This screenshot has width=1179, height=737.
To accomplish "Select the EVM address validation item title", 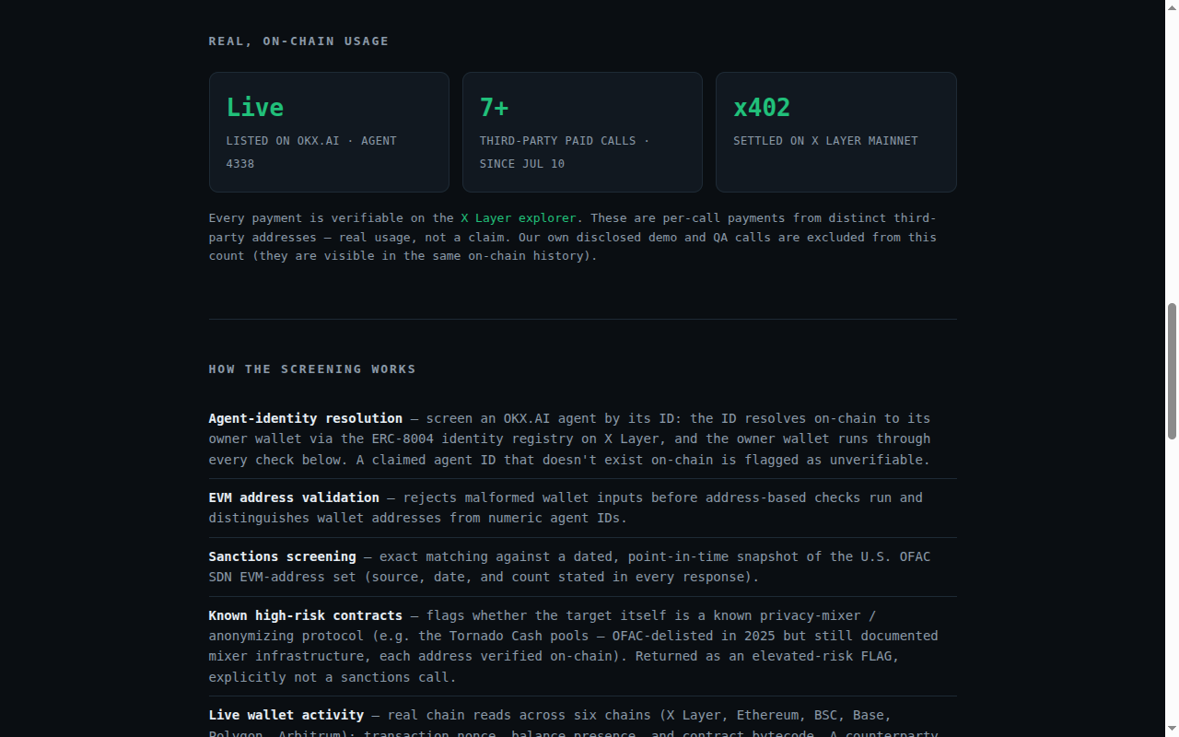I will tap(294, 497).
